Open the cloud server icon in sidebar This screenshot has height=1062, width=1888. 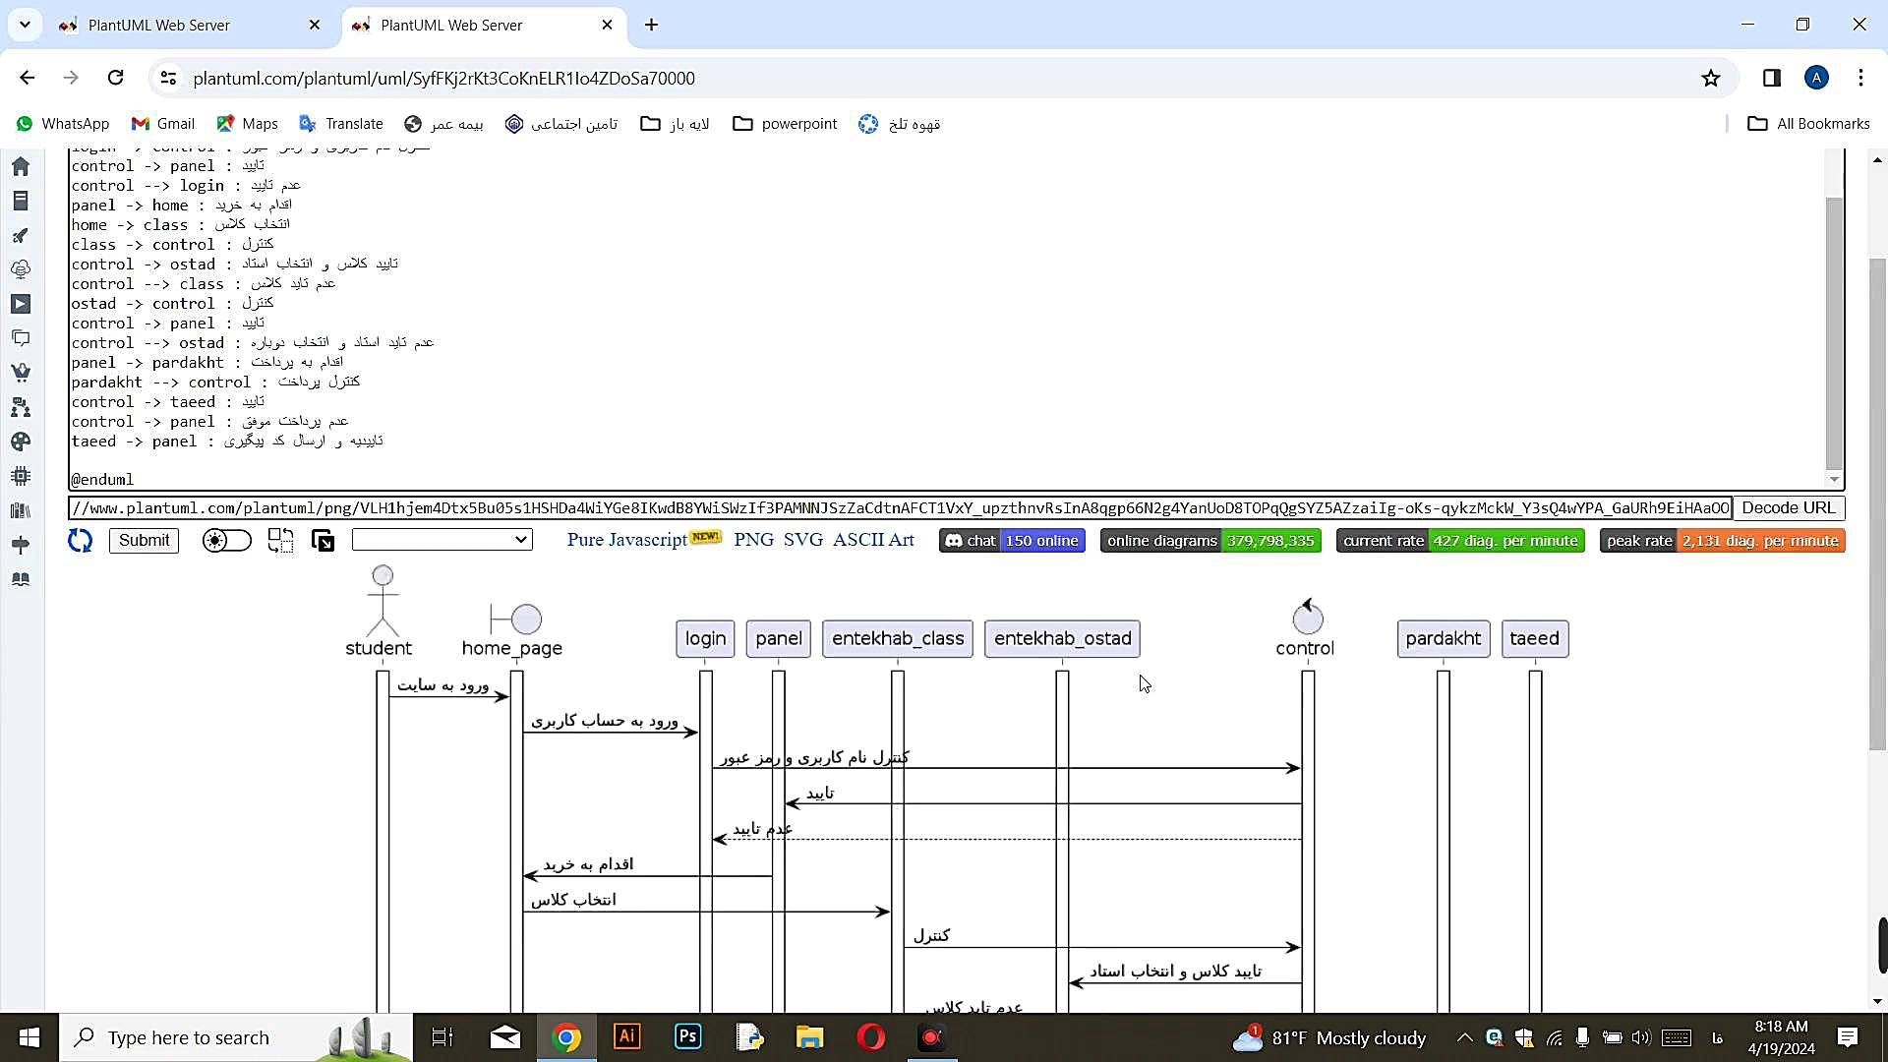click(21, 268)
